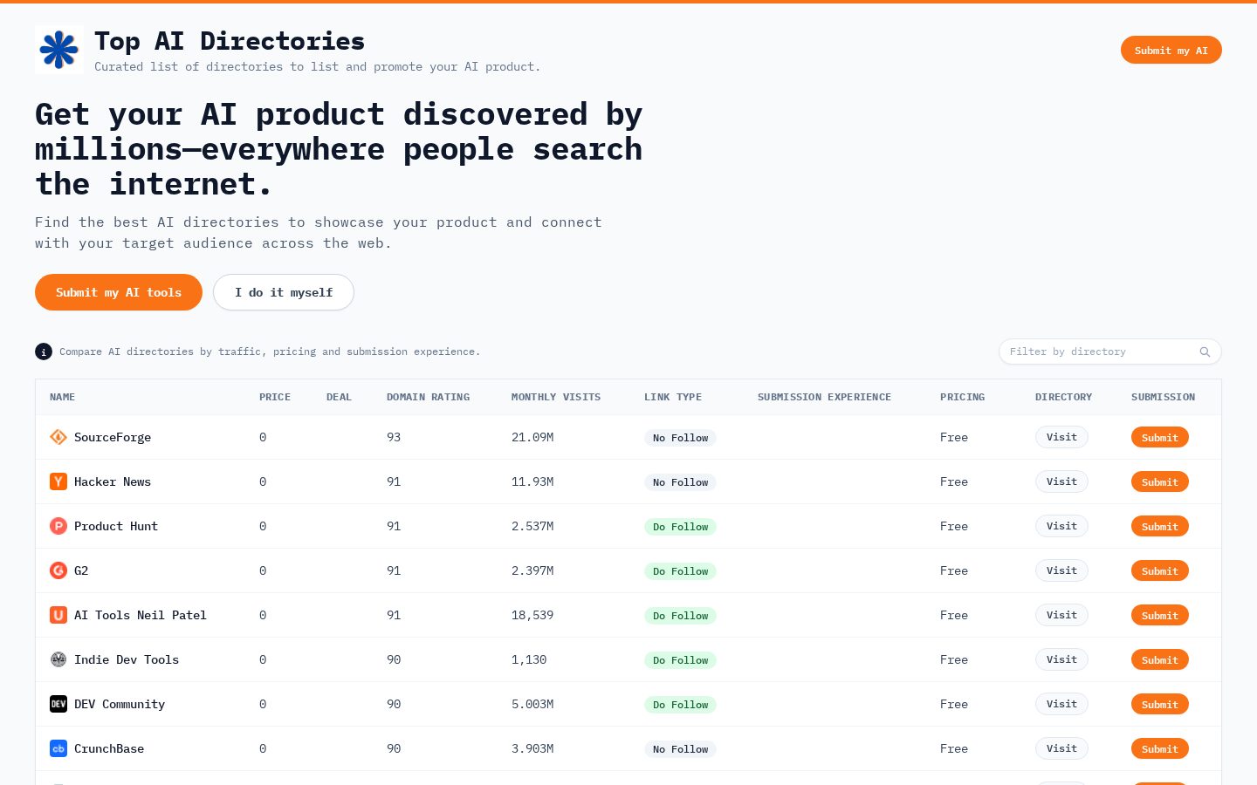Click SourceForge's domain rating 93
This screenshot has height=785, width=1257.
(394, 437)
